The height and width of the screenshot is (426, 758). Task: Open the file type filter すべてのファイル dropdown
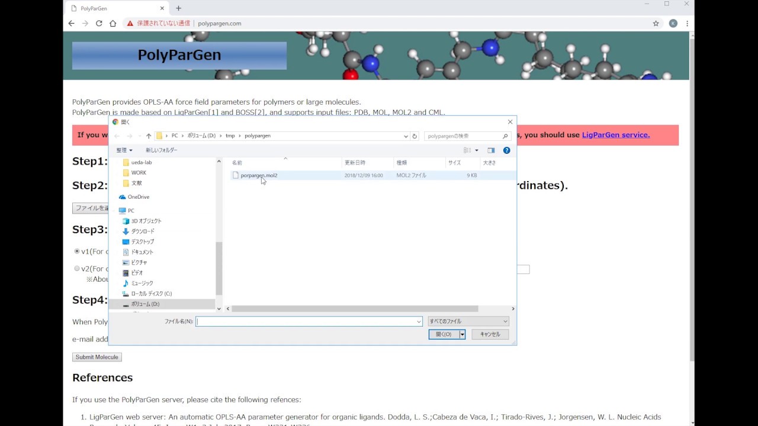468,321
